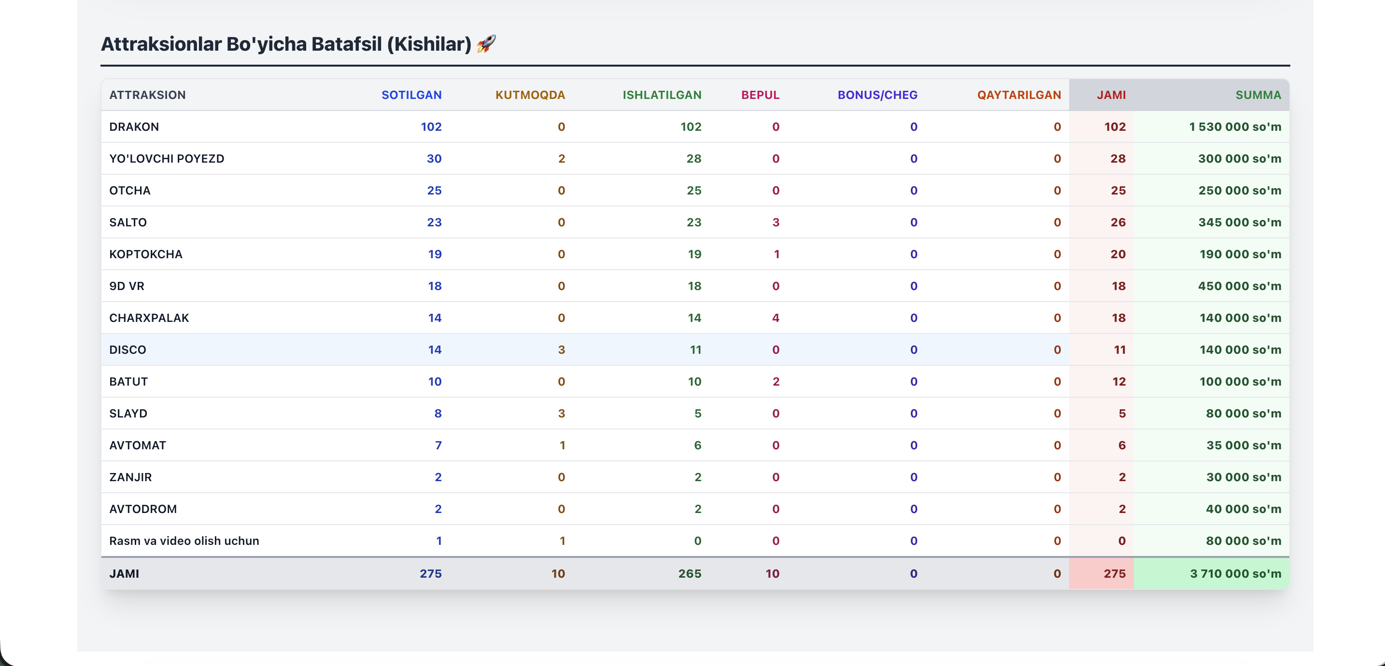Screen dimensions: 1385x666
Task: Click the rocket emoji in the heading
Action: click(x=485, y=43)
